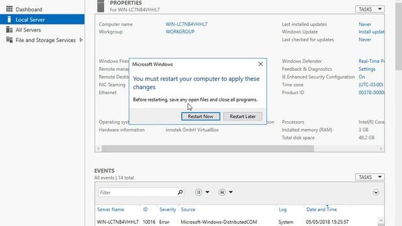Click the WORKGROUP link
The width and height of the screenshot is (402, 226).
(180, 32)
